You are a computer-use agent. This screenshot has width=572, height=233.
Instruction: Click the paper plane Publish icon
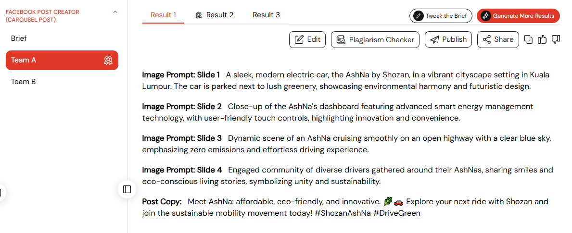pyautogui.click(x=434, y=39)
